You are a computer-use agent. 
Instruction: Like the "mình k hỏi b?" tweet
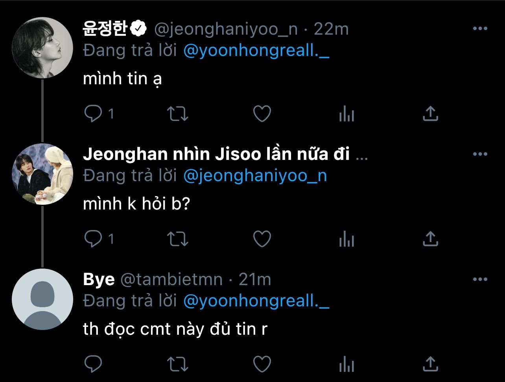[x=262, y=239]
